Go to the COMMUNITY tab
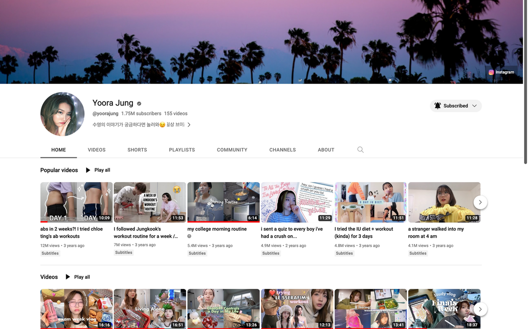Screen dimensions: 528x329 (x=232, y=150)
